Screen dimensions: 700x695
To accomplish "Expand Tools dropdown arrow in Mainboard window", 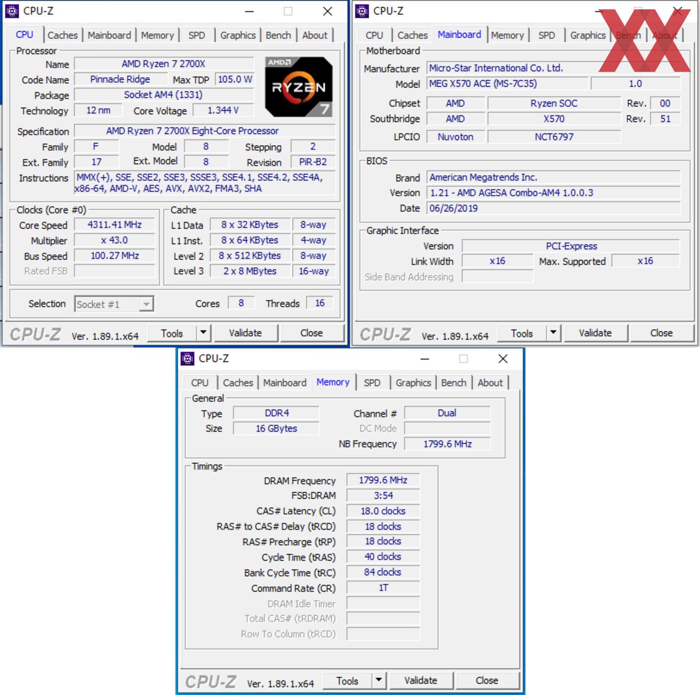I will [553, 333].
